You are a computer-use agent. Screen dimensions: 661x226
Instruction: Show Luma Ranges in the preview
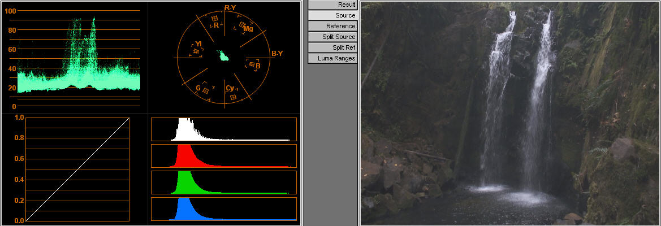[x=333, y=58]
